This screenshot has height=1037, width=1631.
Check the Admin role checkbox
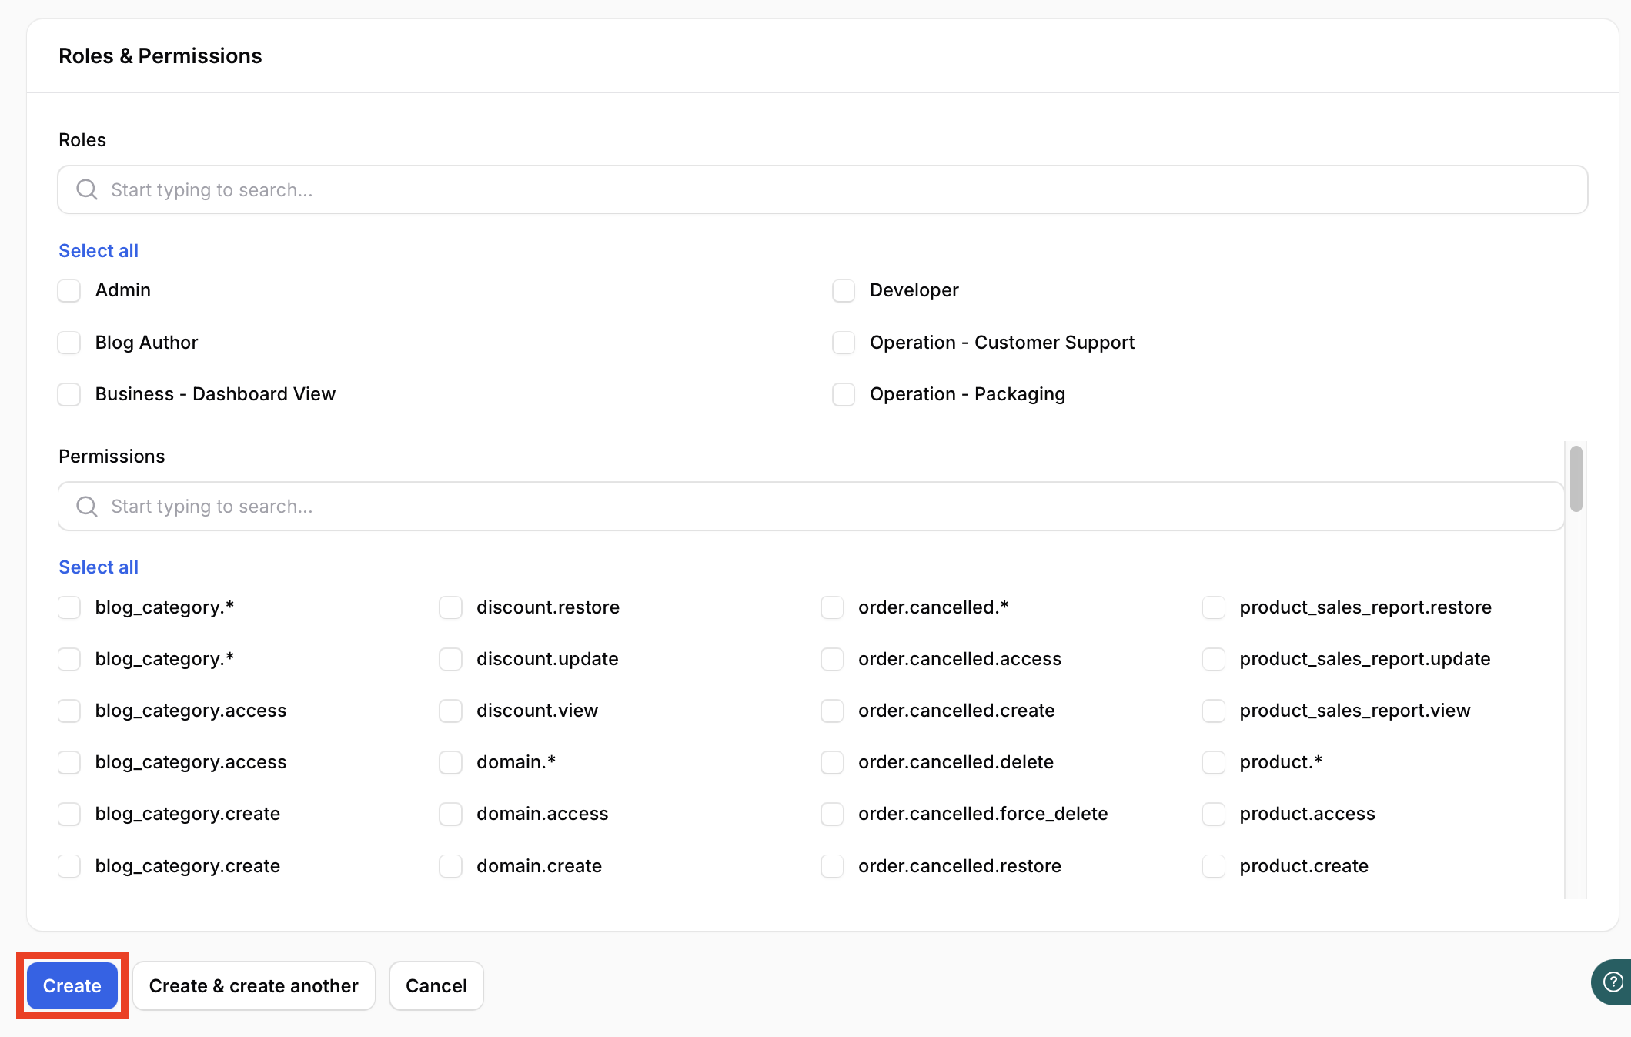[69, 290]
